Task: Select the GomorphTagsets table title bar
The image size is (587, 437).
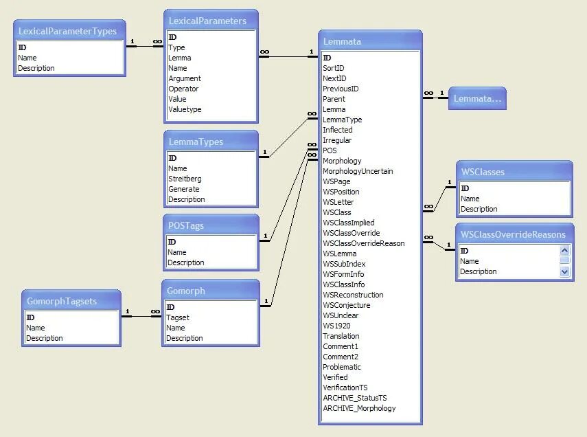Action: (71, 301)
